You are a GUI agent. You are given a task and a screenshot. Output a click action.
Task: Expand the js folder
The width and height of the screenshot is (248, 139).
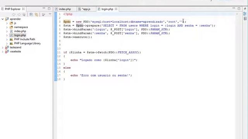click(7, 23)
